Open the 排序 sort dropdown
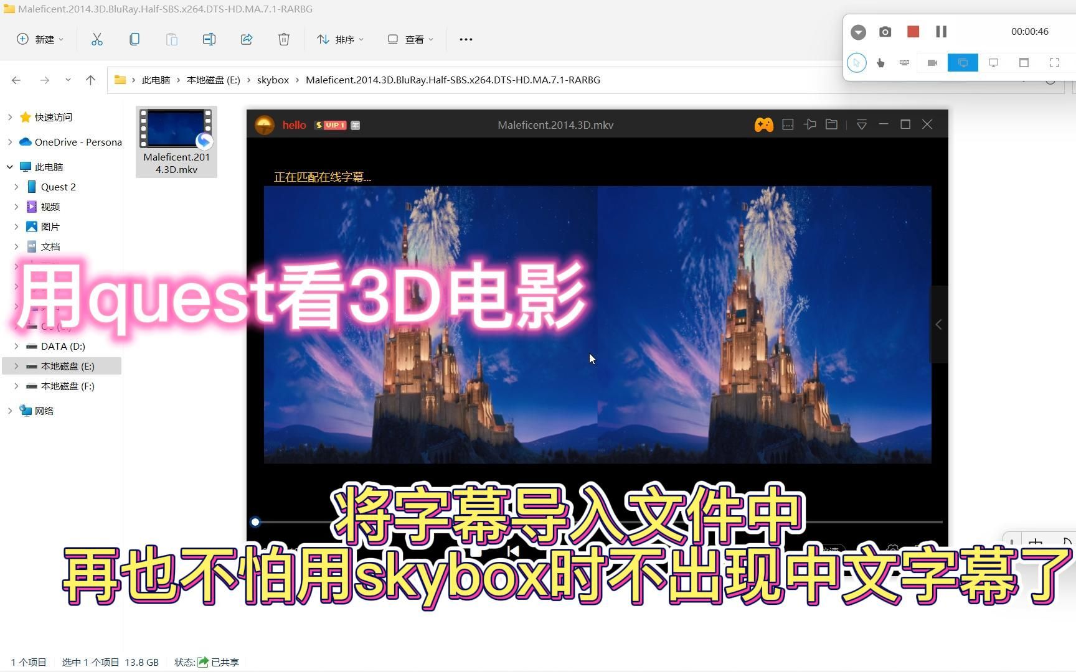The width and height of the screenshot is (1076, 672). pos(340,39)
